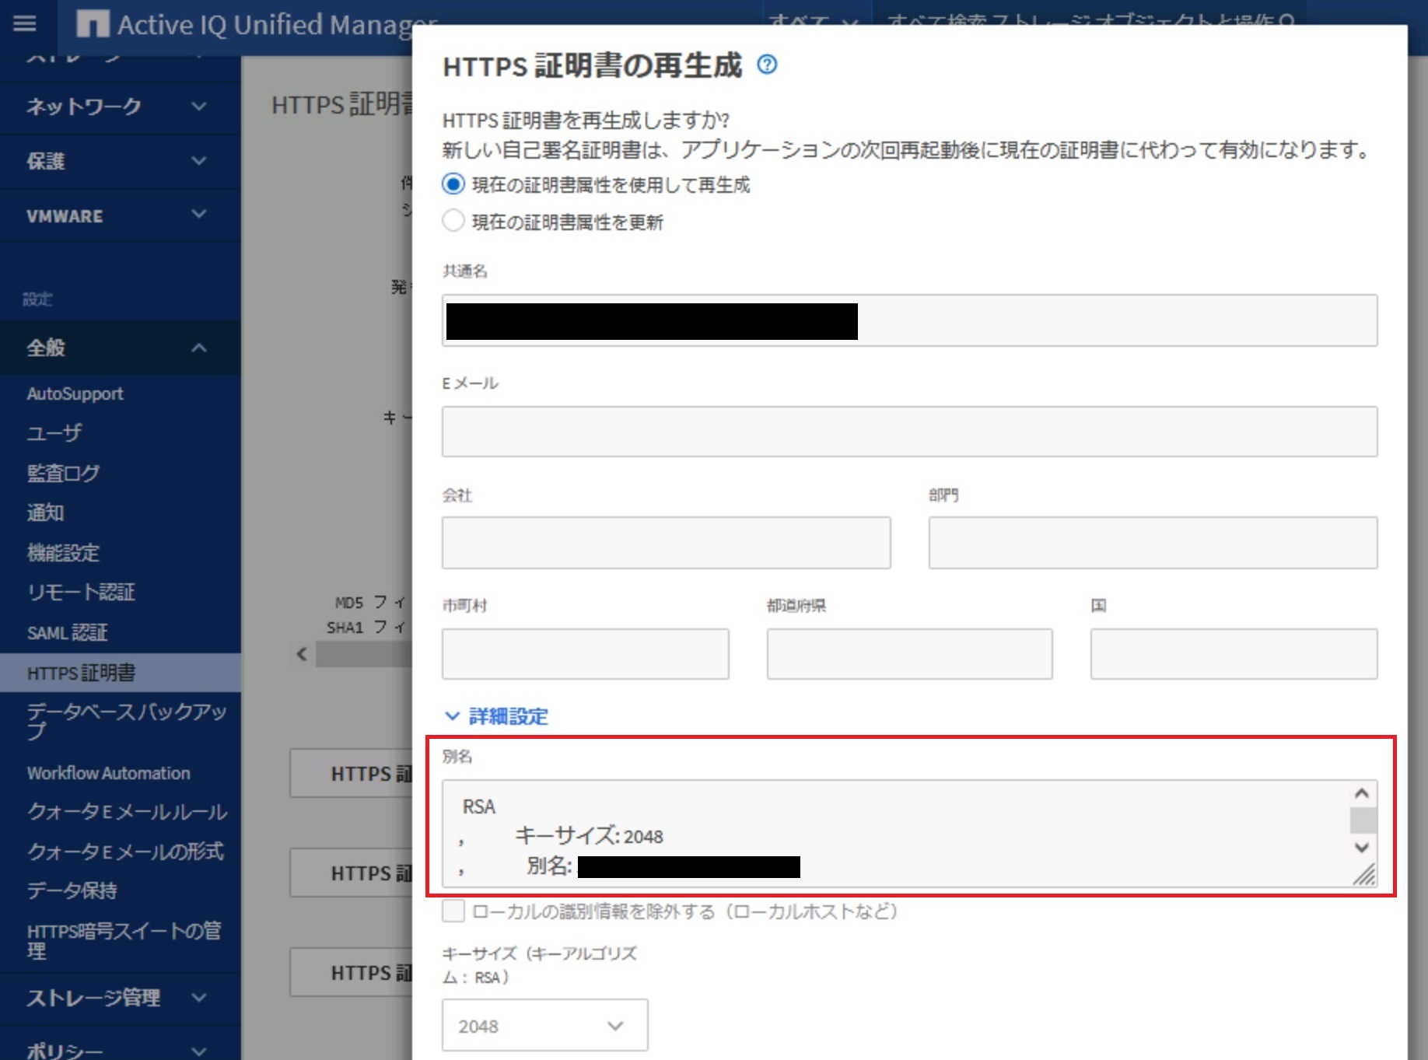Click the third HTTPS button in background page
Image resolution: width=1428 pixels, height=1060 pixels.
tap(352, 973)
